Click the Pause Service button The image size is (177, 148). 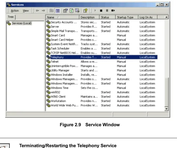(107, 10)
